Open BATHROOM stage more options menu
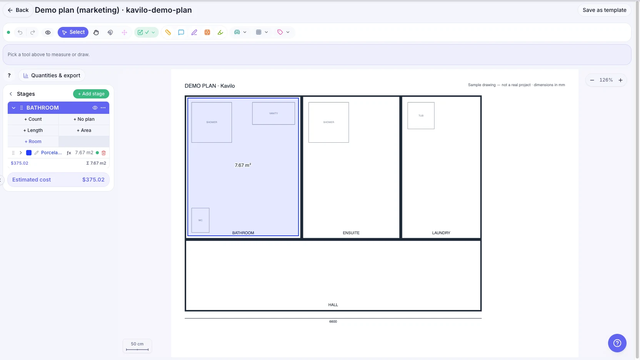The image size is (640, 360). coord(103,108)
